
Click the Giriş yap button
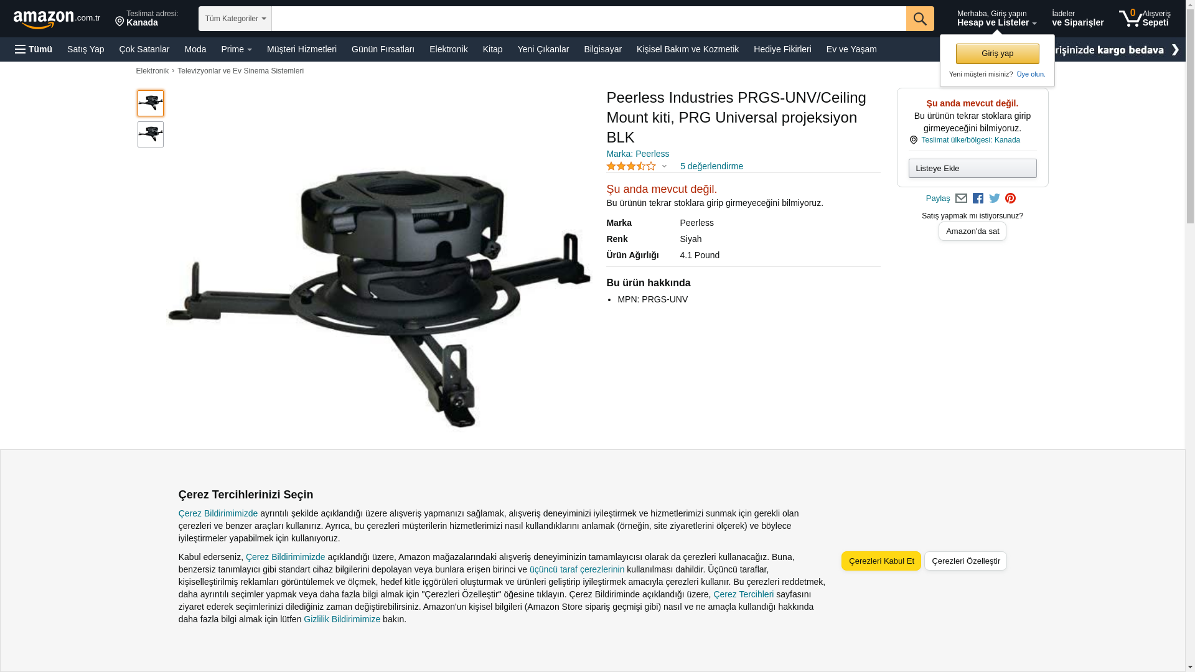coord(997,54)
